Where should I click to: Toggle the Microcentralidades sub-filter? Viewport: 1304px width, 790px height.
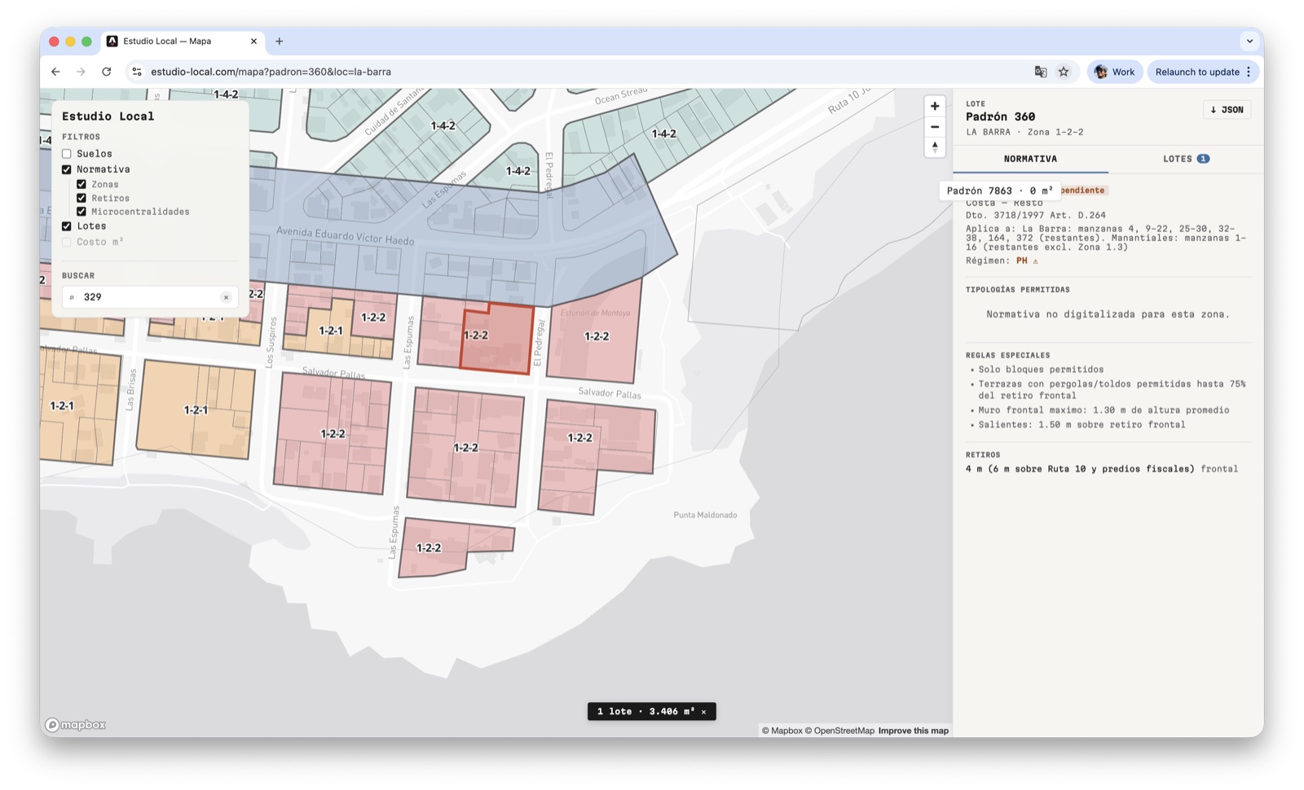pos(81,212)
